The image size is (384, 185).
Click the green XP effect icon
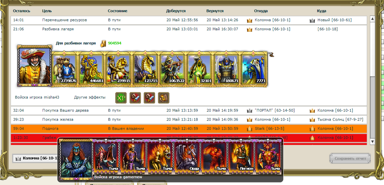(121, 98)
